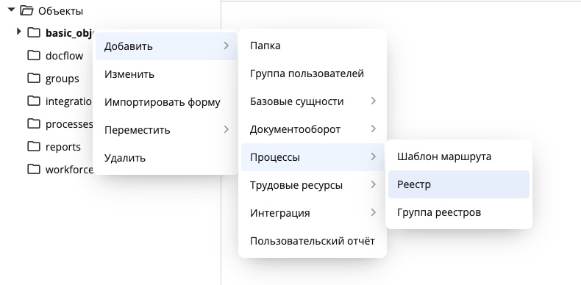
Task: Click the chevron beside Процессы
Action: [374, 156]
